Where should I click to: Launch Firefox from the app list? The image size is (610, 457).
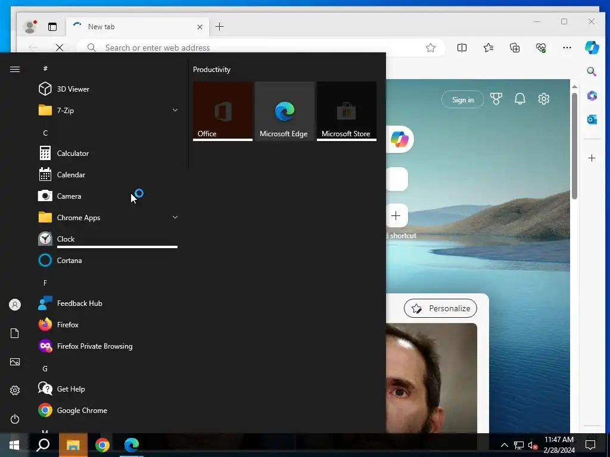click(x=108, y=324)
